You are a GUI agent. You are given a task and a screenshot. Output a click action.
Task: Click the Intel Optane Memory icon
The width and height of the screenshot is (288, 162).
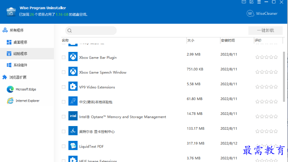[73, 116]
